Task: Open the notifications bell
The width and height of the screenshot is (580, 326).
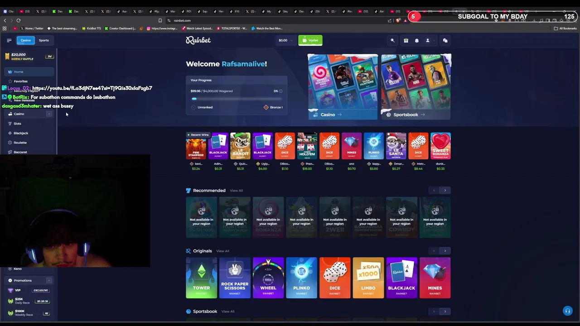Action: coord(417,40)
